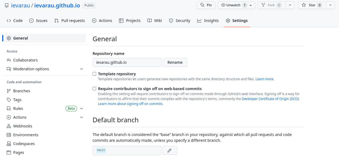Click the Insights tab graph icon

199,21
